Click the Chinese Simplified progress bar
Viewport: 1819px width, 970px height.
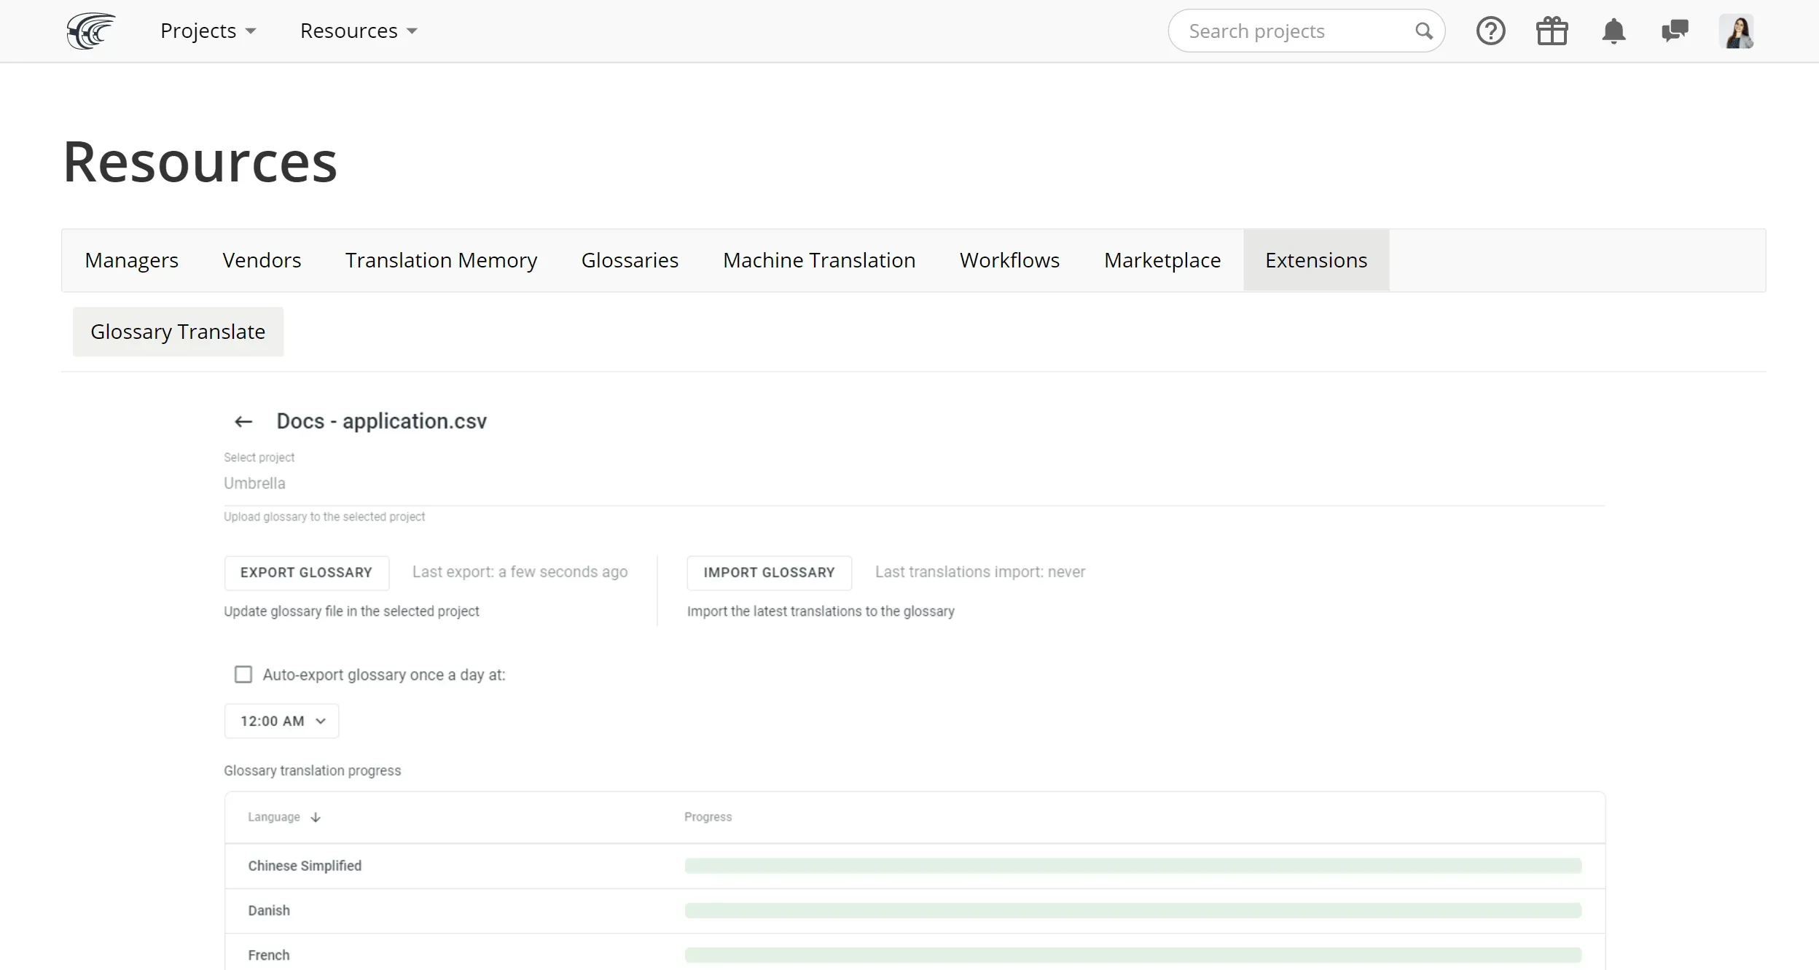click(1133, 866)
